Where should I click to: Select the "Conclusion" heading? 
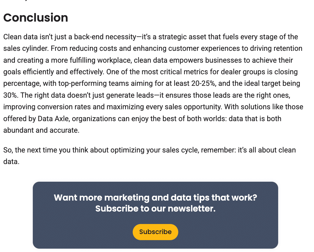[x=35, y=18]
